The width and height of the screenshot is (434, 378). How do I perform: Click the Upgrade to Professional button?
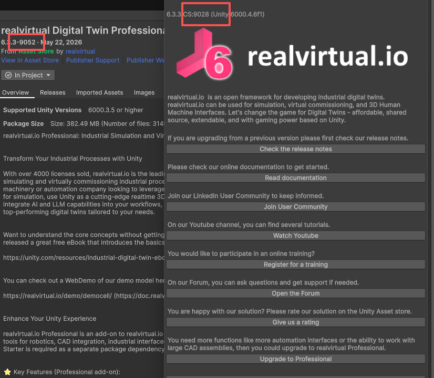pos(296,359)
